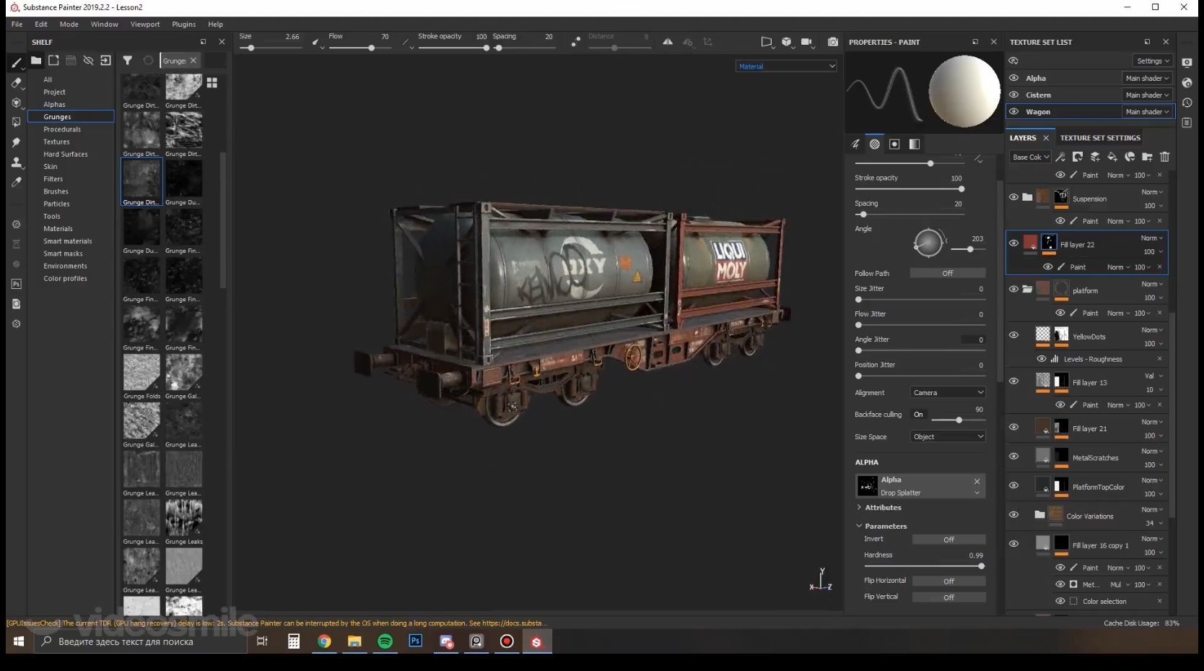Click the Size slider in top toolbar

(x=270, y=48)
